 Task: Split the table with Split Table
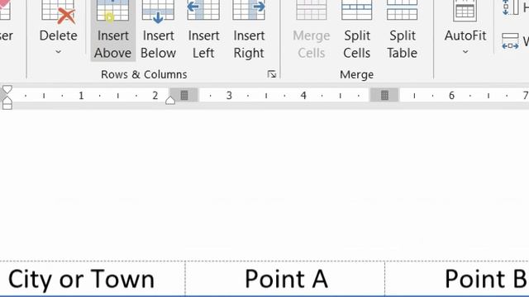pyautogui.click(x=402, y=31)
